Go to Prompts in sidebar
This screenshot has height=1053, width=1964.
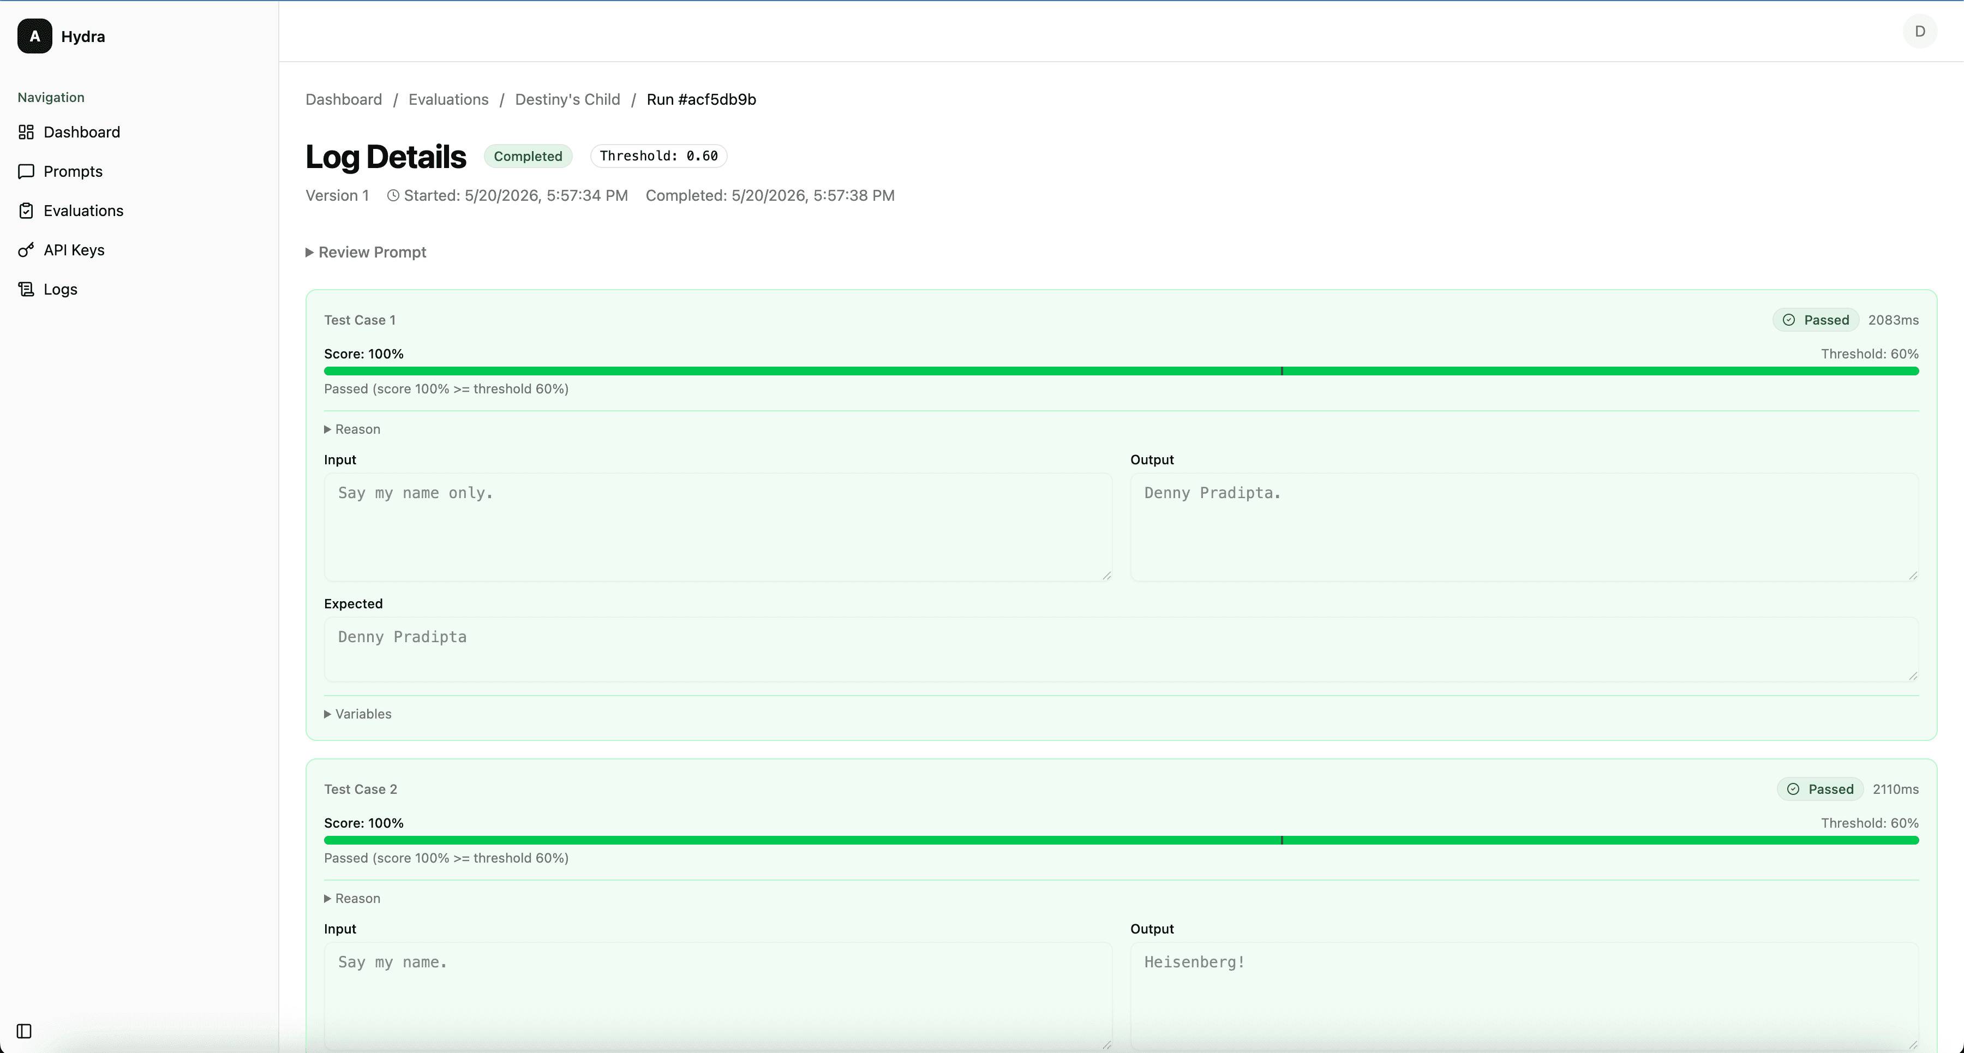[x=73, y=171]
